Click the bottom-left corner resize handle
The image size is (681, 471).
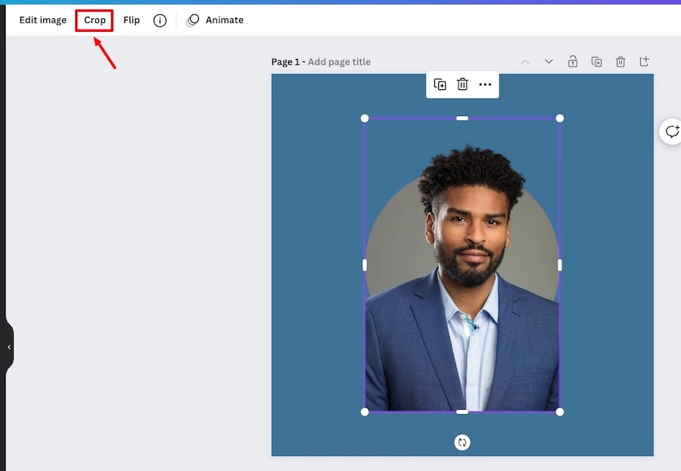[365, 412]
